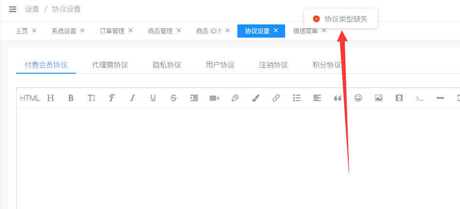Open the 系统设置 page tab
Image resolution: width=460 pixels, height=209 pixels.
point(64,31)
